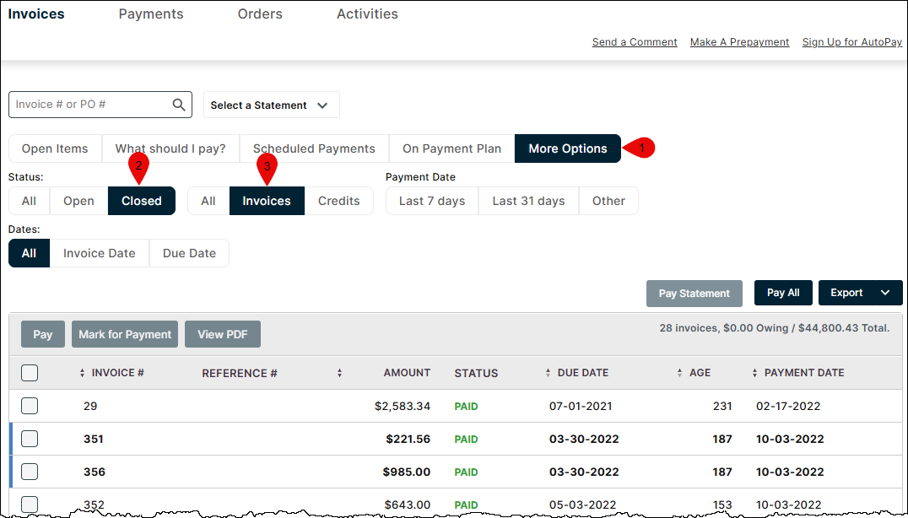
Task: Click due date 07-01-2021
Action: [x=581, y=407]
